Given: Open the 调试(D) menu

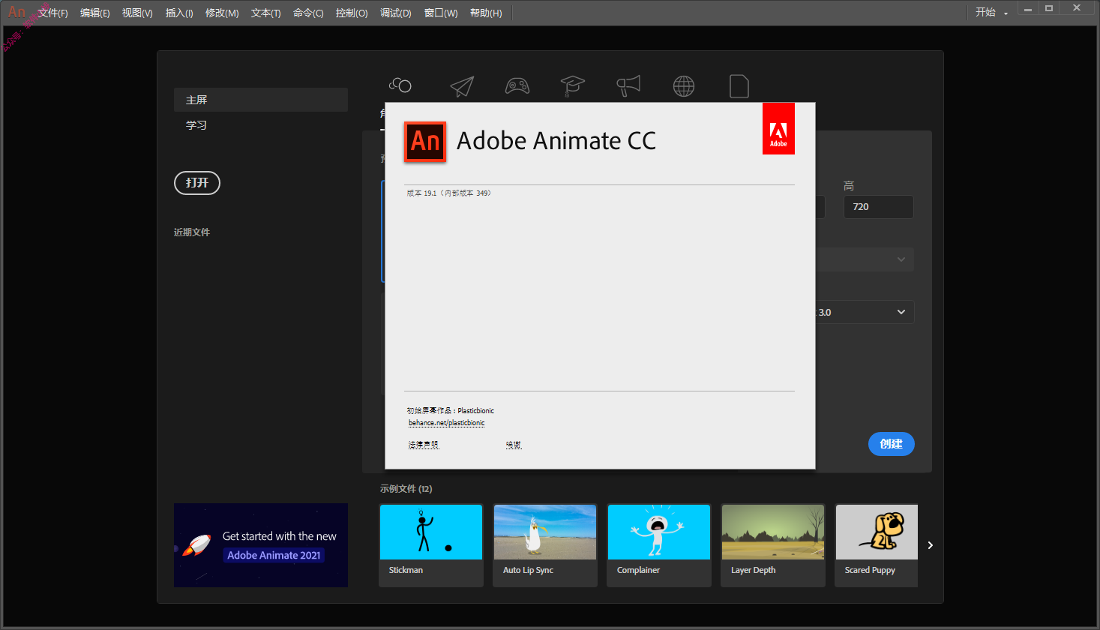Looking at the screenshot, I should pyautogui.click(x=396, y=13).
